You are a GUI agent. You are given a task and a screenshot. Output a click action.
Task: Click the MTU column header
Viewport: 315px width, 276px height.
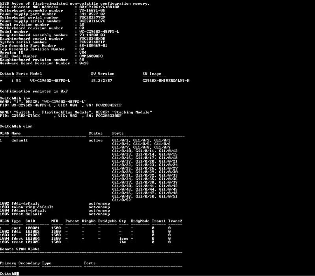tap(55, 221)
